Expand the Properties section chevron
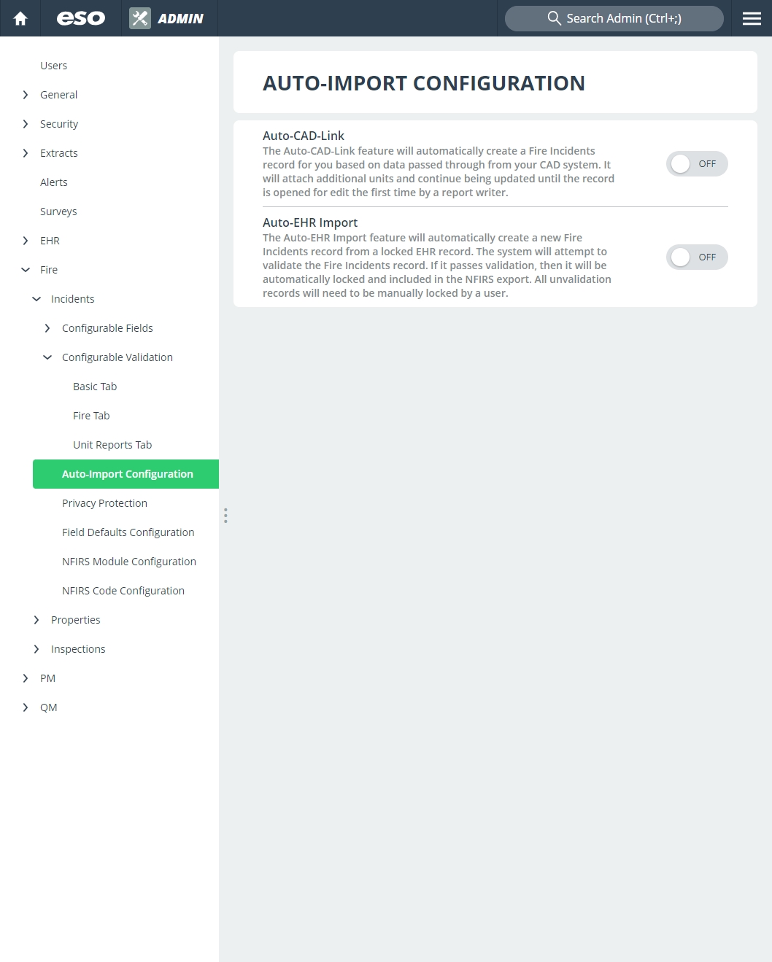 click(x=36, y=620)
